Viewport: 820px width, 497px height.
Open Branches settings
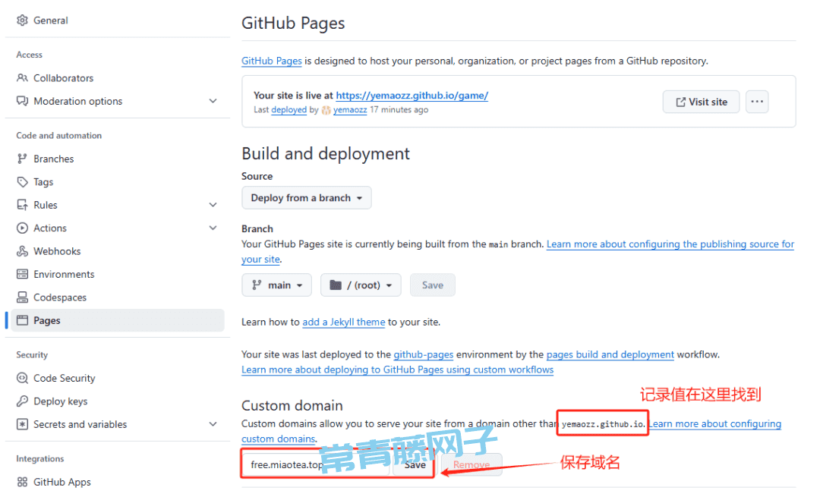(x=53, y=159)
